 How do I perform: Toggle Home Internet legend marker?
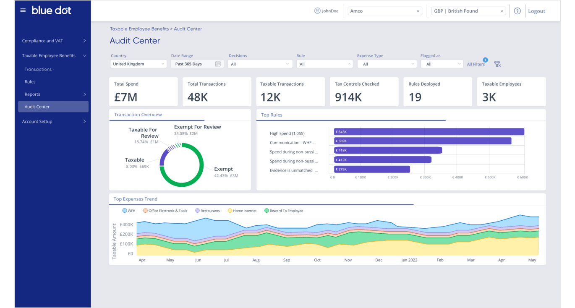[230, 211]
